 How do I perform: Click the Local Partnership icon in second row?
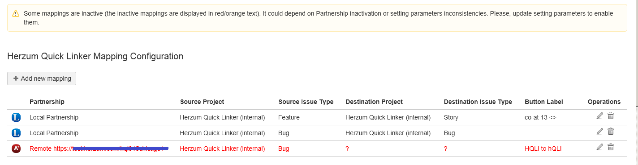[x=16, y=133]
